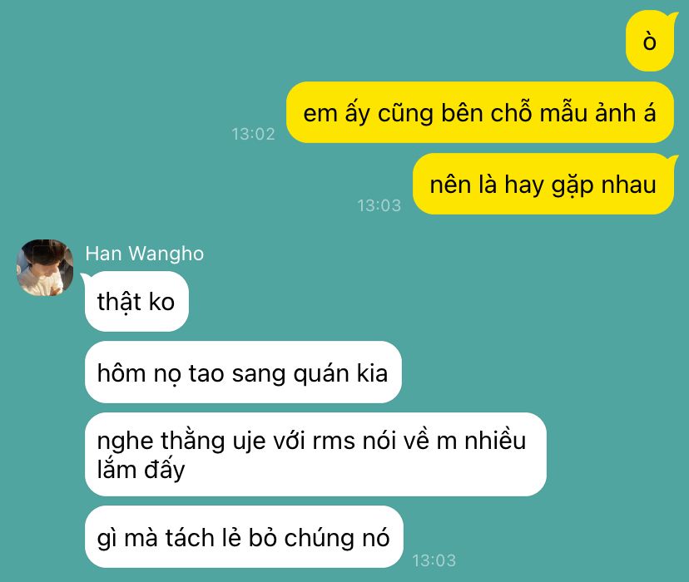Tap the sender name Han Wangho

click(144, 254)
